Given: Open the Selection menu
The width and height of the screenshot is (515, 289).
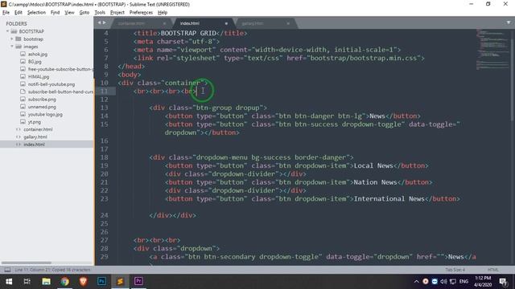Looking at the screenshot, I should point(36,13).
